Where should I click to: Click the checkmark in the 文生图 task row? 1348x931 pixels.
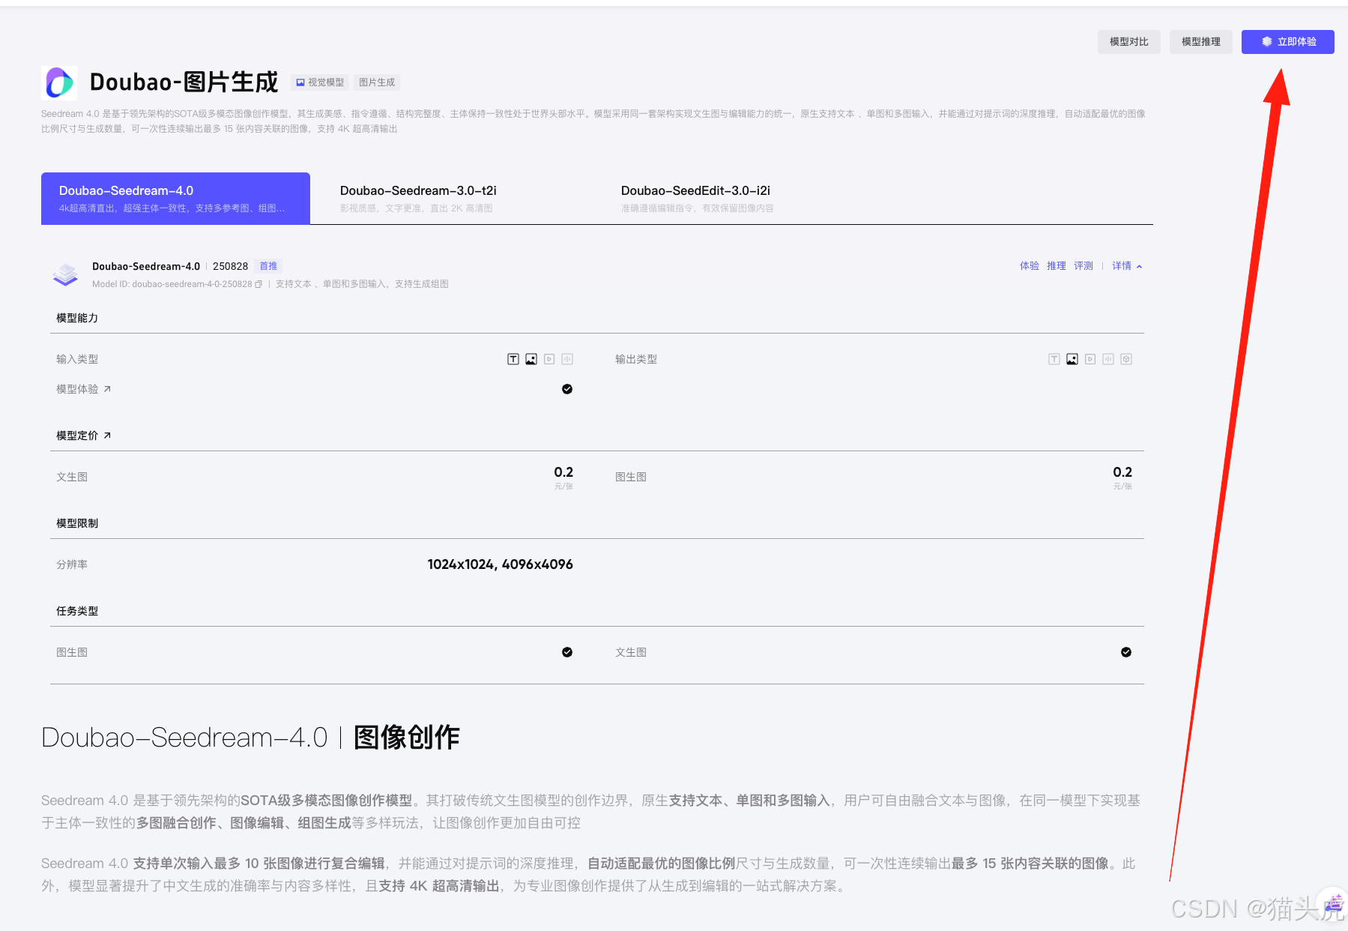point(1126,652)
